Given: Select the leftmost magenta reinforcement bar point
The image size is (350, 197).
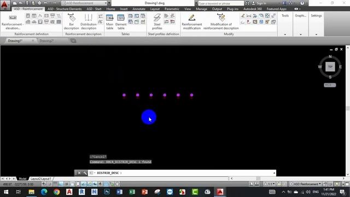Looking at the screenshot, I should tap(124, 95).
